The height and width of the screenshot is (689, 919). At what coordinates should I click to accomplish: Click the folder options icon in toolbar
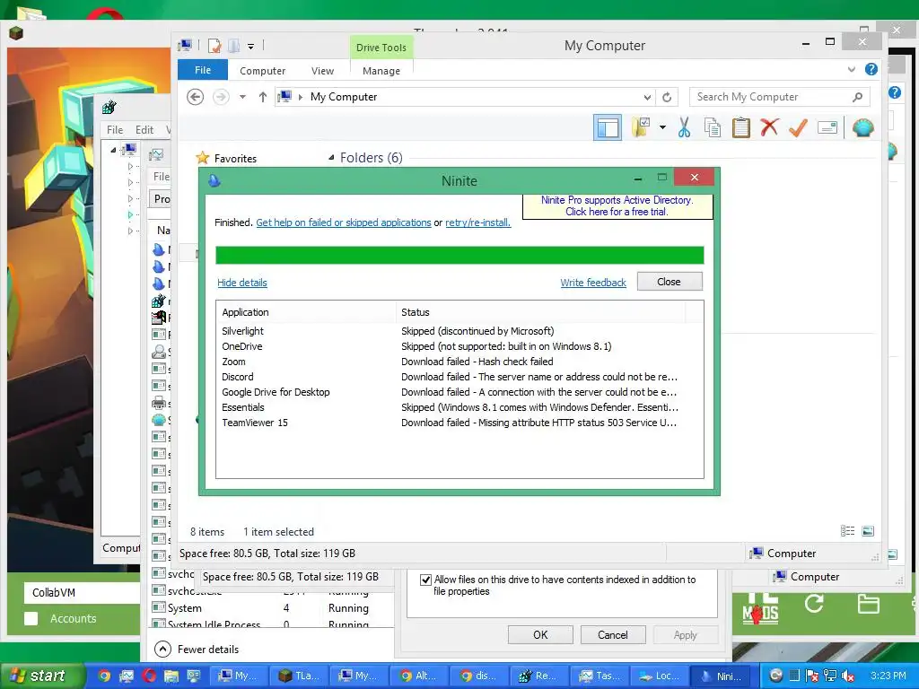641,127
